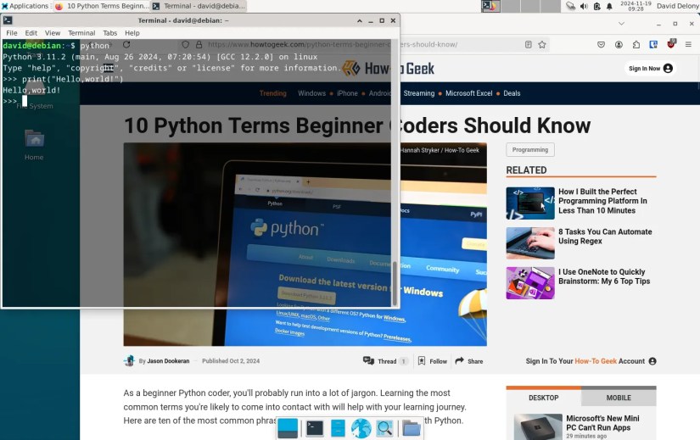The width and height of the screenshot is (700, 440).
Task: Open the Terminal View menu
Action: tap(53, 33)
